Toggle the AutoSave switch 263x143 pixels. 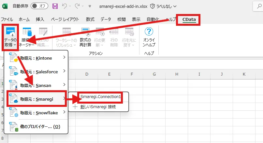coord(39,6)
